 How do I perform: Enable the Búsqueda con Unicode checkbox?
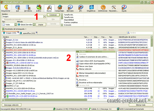3,19
